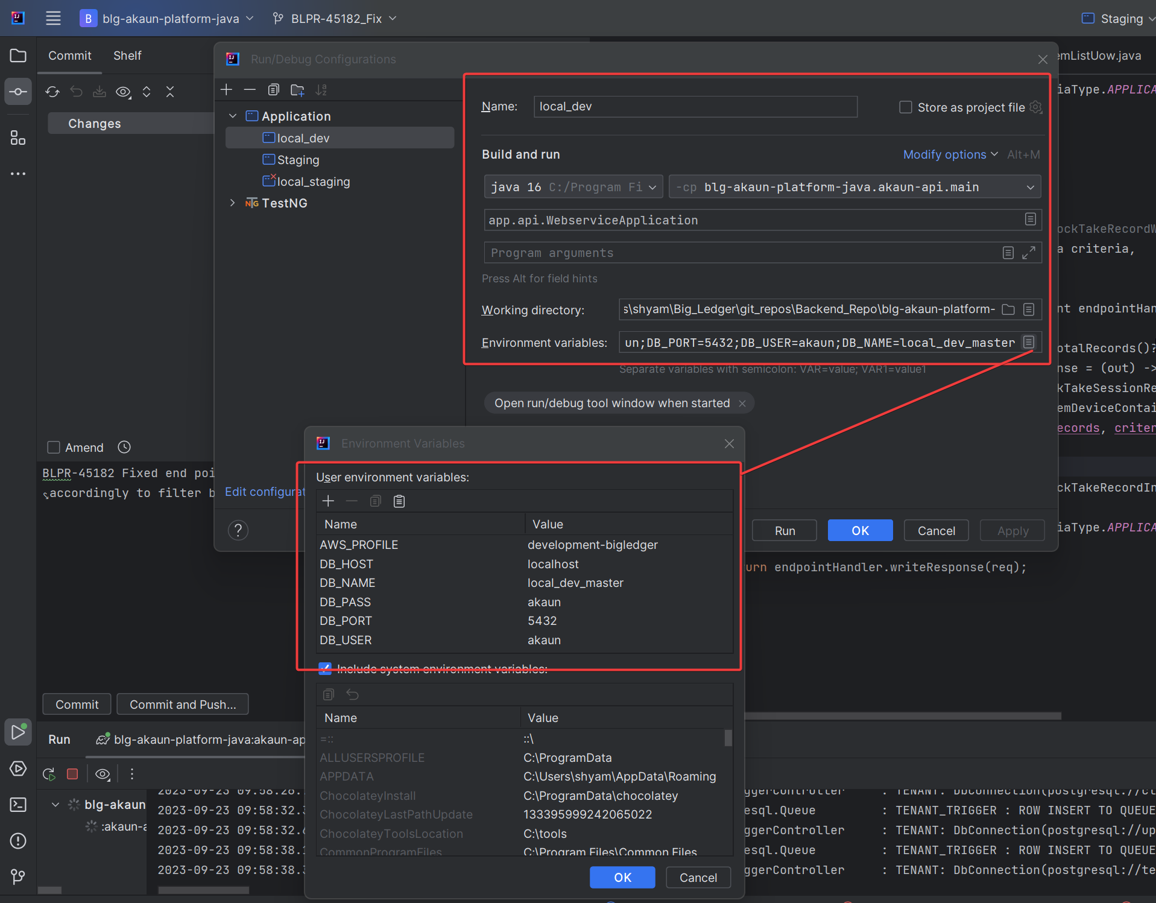Open the Project folder icon in left sidebar

(x=18, y=56)
